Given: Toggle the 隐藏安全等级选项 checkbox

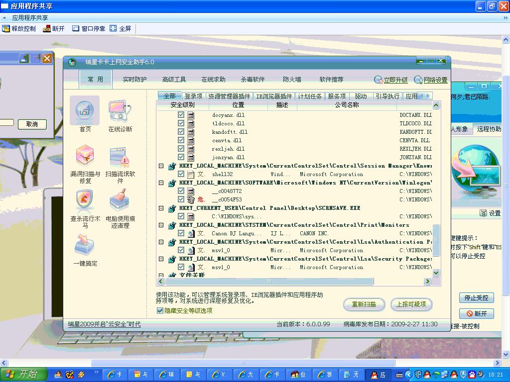Looking at the screenshot, I should [160, 310].
